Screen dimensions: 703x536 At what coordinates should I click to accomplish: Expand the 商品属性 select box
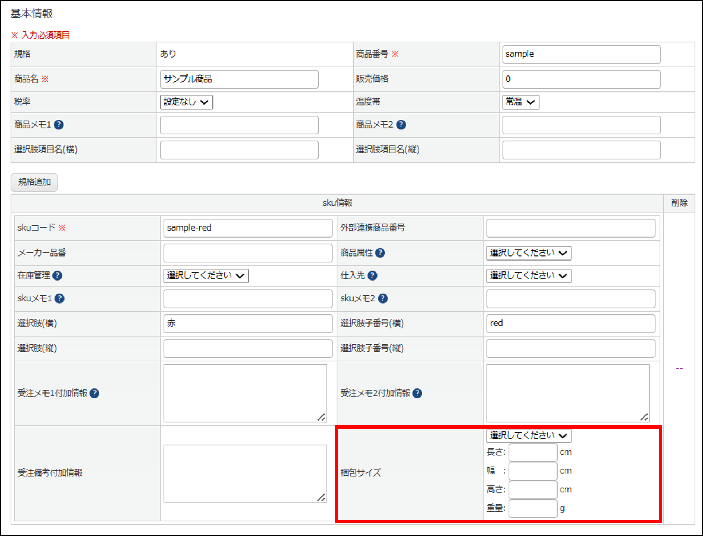coord(528,253)
